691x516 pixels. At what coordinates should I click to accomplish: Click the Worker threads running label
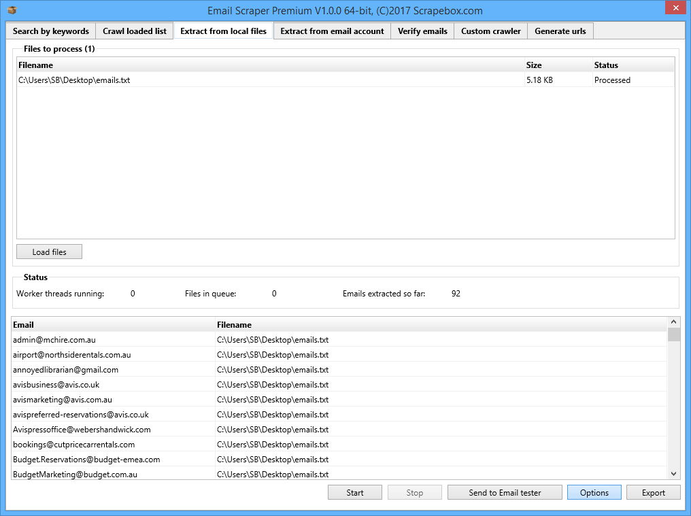[60, 294]
